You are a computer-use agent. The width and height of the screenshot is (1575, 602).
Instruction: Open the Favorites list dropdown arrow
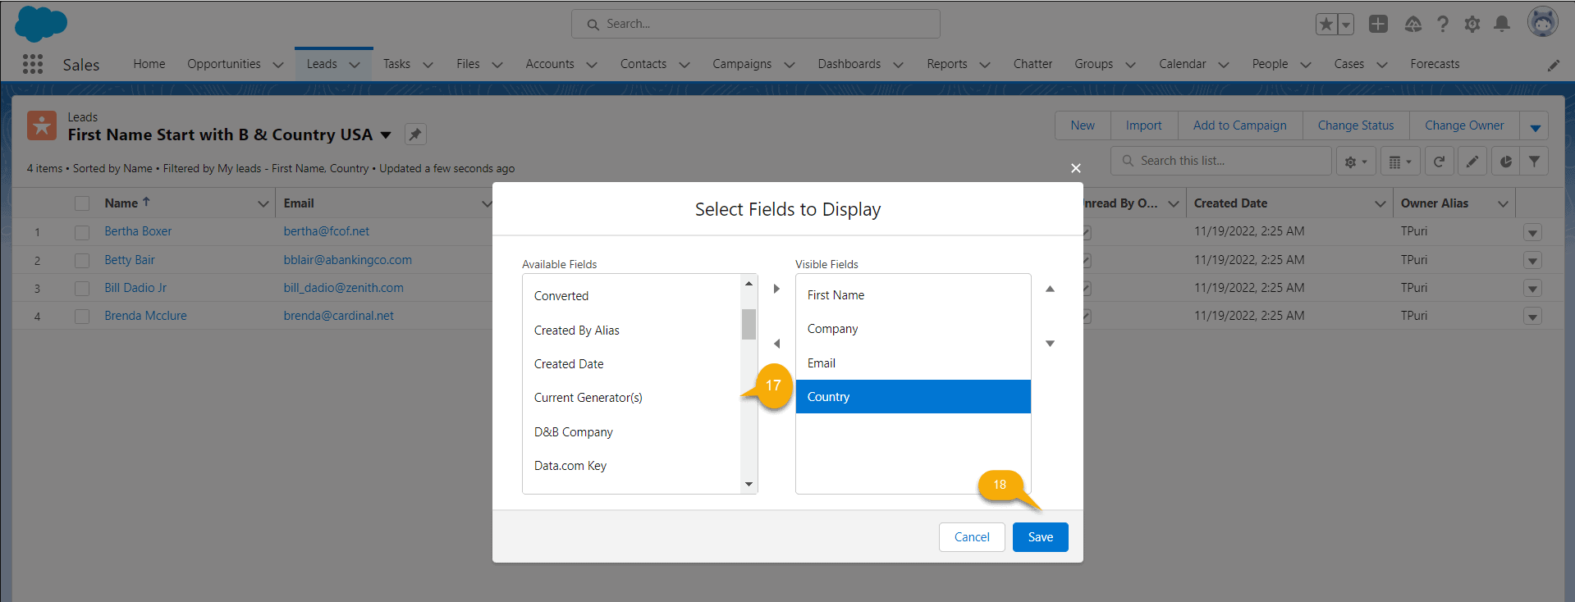1346,24
